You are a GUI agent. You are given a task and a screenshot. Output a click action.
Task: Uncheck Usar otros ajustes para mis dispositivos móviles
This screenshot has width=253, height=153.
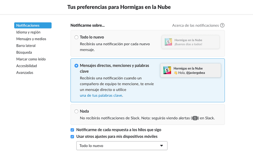point(72,137)
